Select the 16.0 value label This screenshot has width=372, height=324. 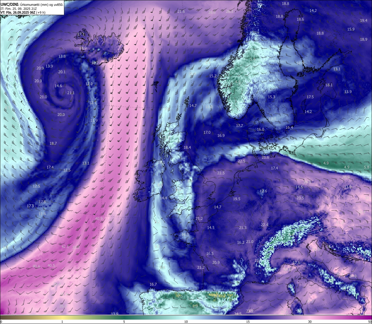click(x=260, y=129)
